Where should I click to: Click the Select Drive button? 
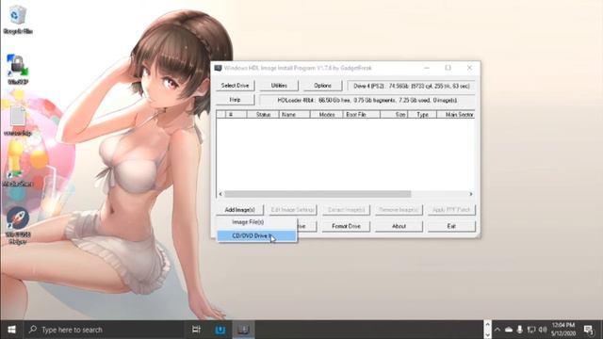pos(235,86)
